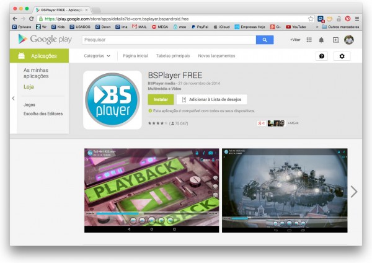Open Tabelas principais tab
372x263 pixels.
(173, 56)
